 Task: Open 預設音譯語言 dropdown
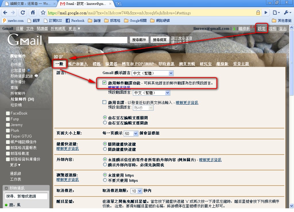pyautogui.click(x=143, y=108)
